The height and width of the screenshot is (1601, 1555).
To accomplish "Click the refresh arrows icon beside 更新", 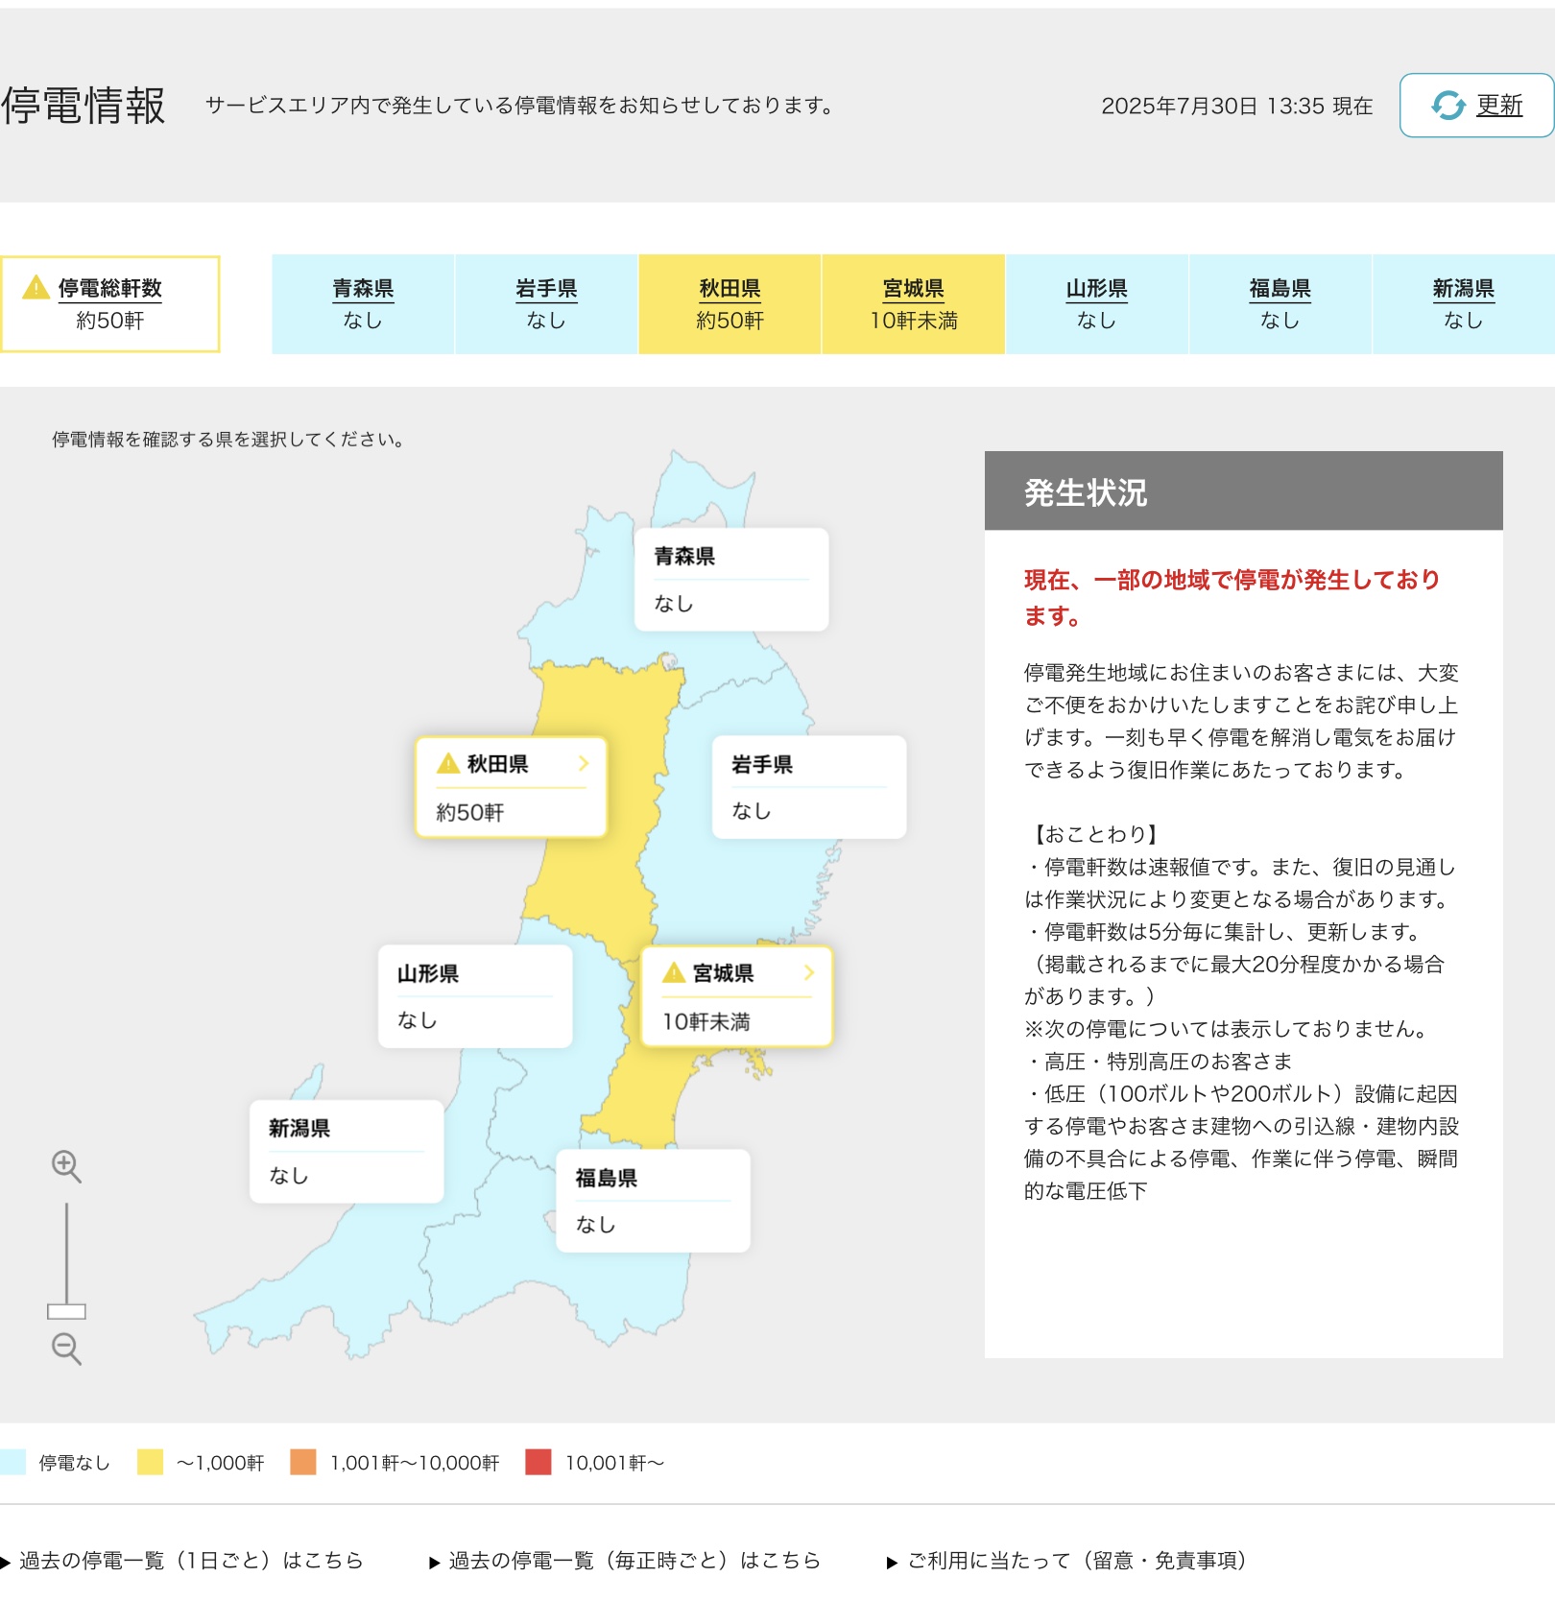I will [1447, 106].
